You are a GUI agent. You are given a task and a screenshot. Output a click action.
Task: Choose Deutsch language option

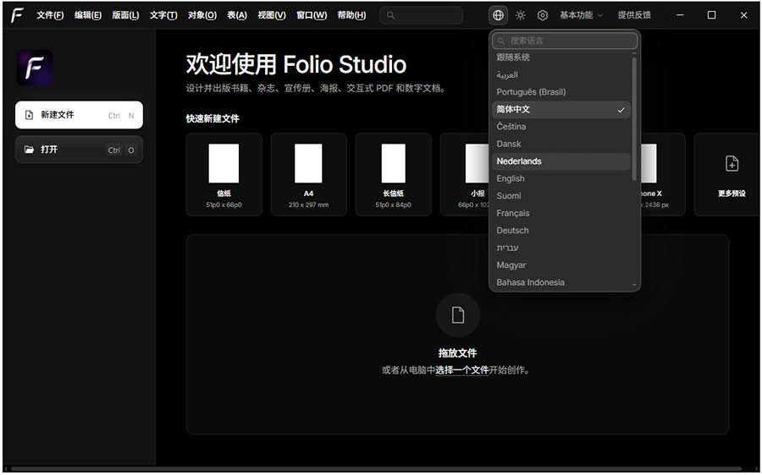(x=560, y=231)
